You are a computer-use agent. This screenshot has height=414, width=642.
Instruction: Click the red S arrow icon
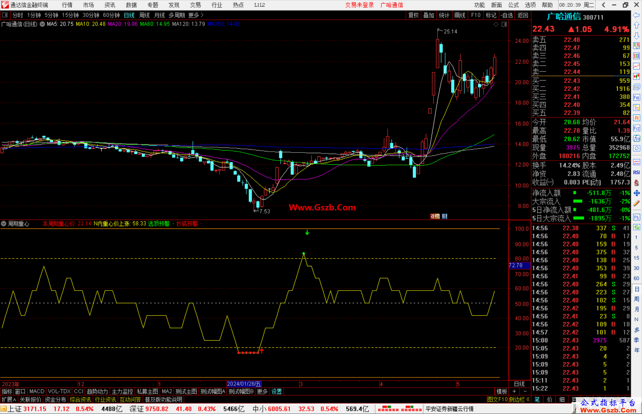[636, 183]
